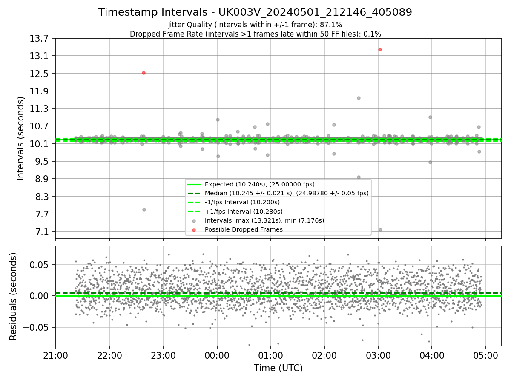
Task: Click the '04:00' x-axis tick label
Action: pos(432,355)
